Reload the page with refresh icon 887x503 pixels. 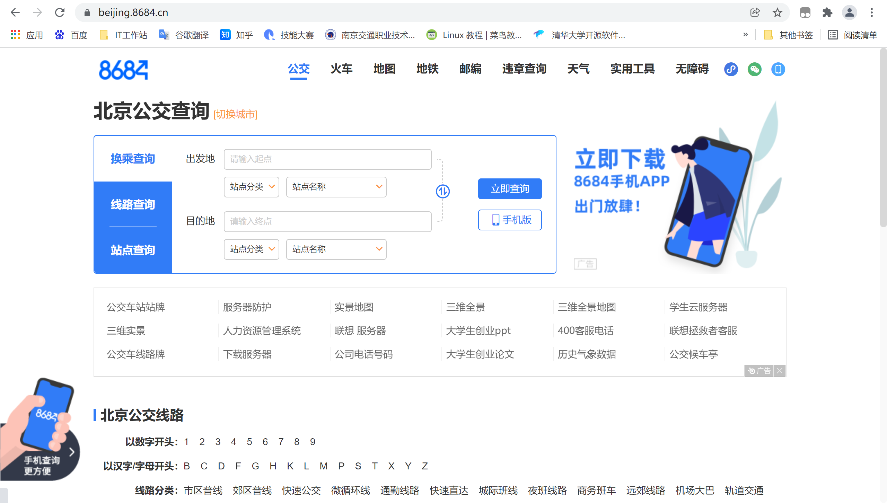click(60, 13)
